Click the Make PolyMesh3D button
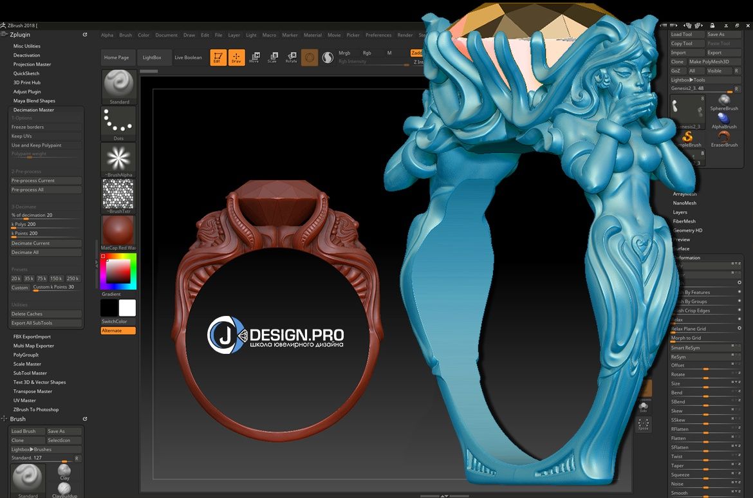 [x=714, y=62]
